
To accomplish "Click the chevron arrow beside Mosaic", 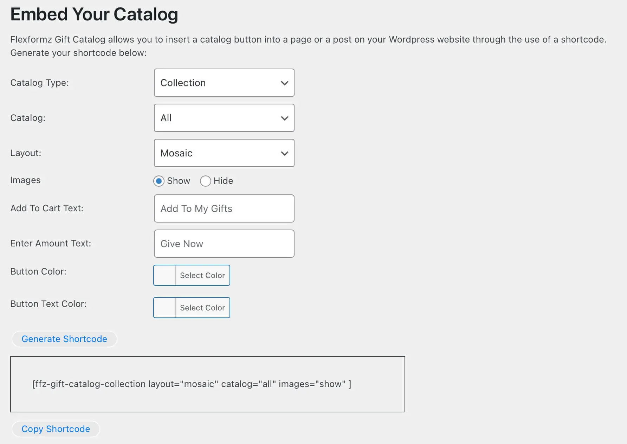I will point(284,153).
